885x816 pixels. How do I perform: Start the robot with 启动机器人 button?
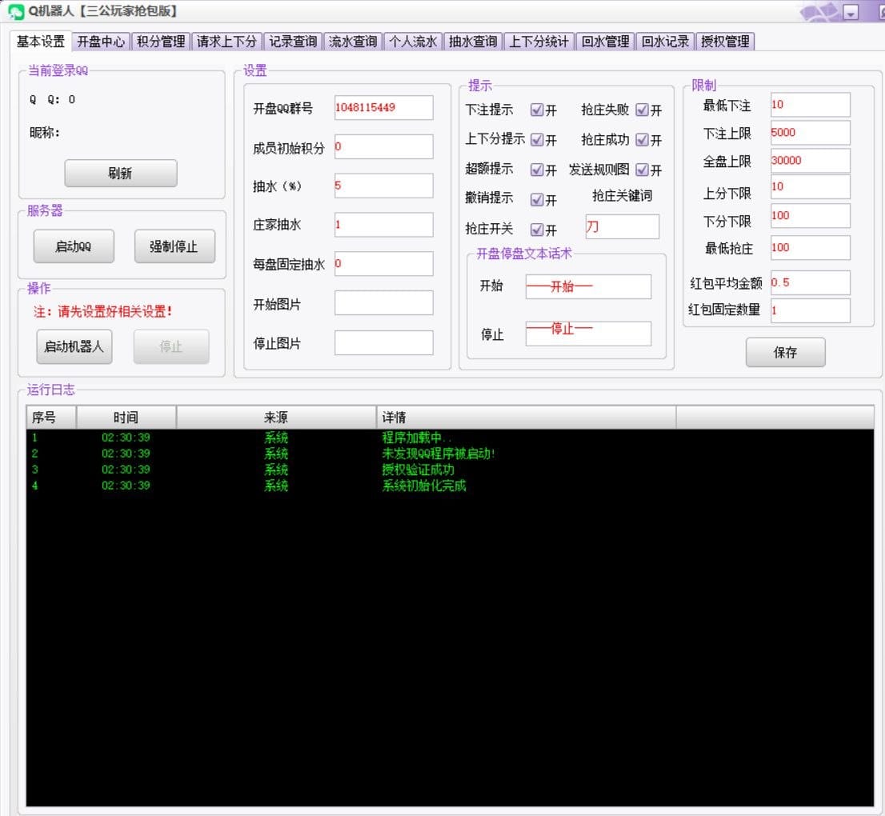click(x=74, y=346)
